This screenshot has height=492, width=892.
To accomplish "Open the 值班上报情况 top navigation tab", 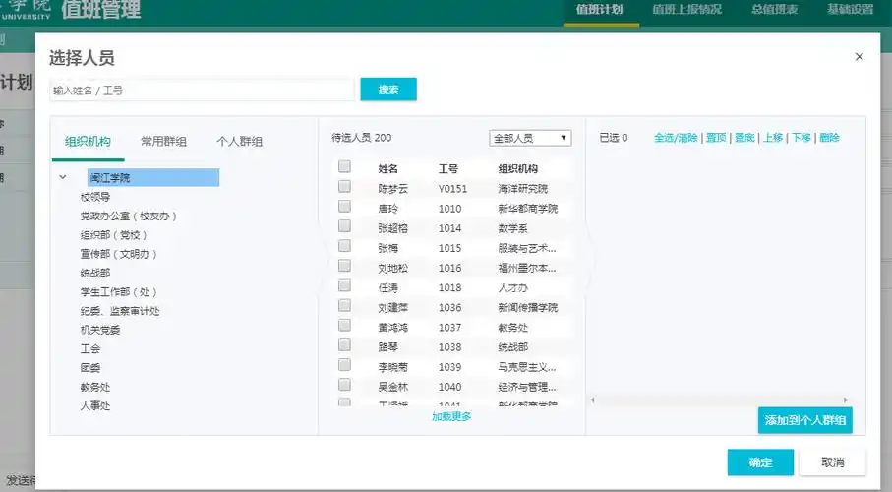I will coord(687,9).
